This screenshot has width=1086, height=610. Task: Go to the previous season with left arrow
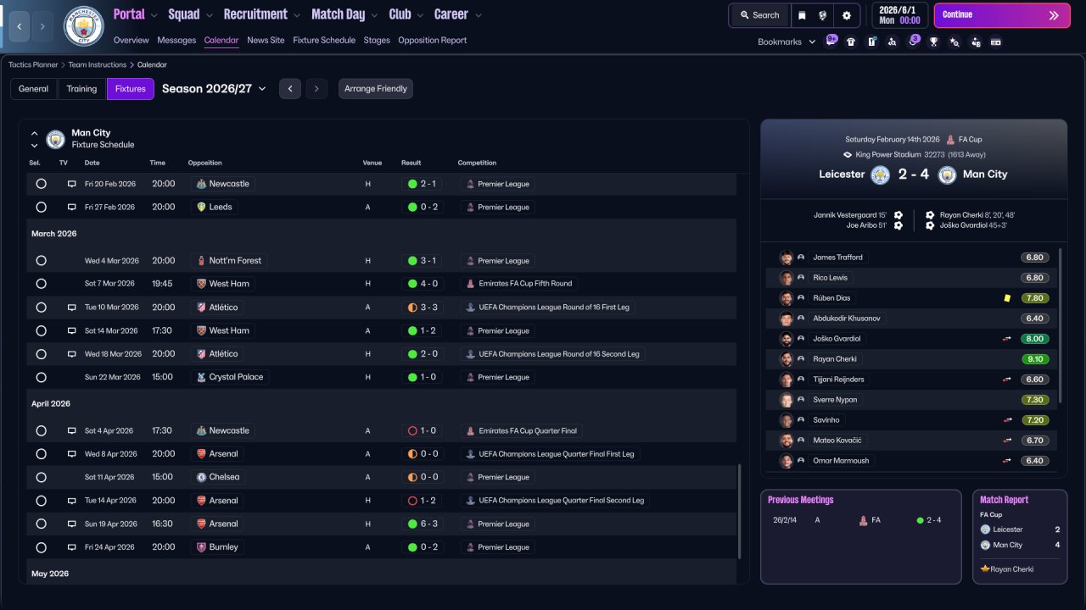290,89
